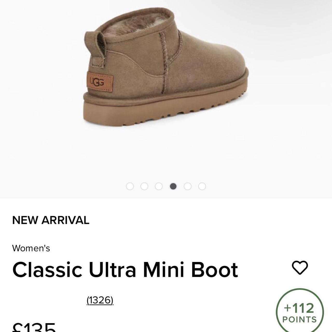The image size is (332, 332).
Task: Select the currently active carousel dot
Action: (x=173, y=186)
